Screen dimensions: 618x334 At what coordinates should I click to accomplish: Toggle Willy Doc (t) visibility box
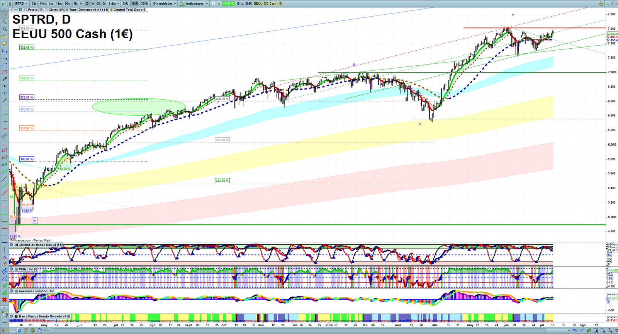(17, 269)
